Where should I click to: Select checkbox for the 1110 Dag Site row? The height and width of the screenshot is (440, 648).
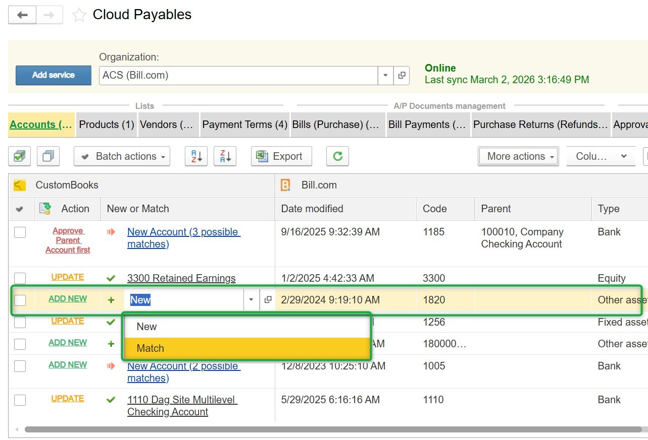click(20, 400)
